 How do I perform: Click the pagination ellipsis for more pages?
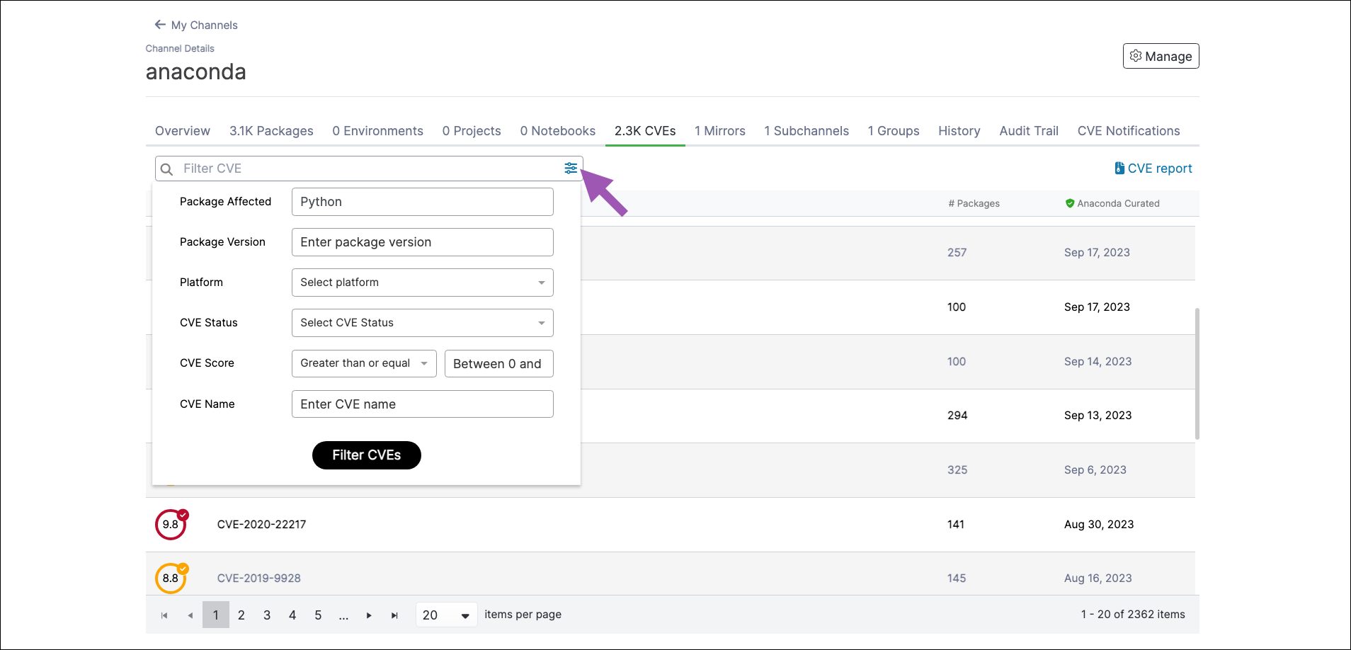pos(343,615)
